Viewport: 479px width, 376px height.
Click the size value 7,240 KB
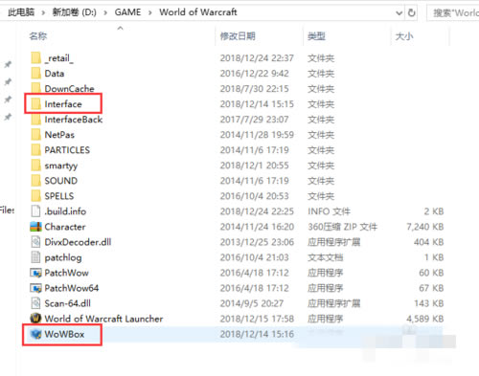[x=424, y=227]
